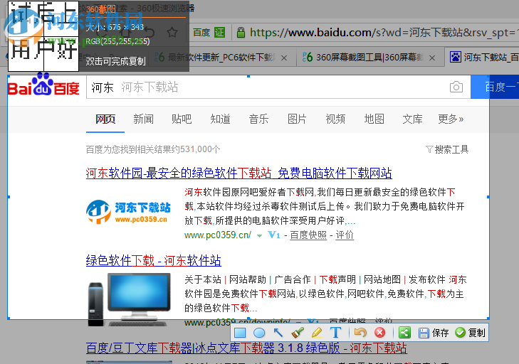Switch to the 地图 tab

pyautogui.click(x=374, y=119)
